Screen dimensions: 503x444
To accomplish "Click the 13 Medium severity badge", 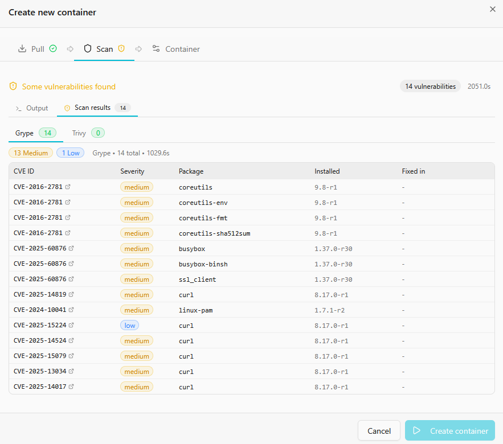I will pyautogui.click(x=31, y=153).
